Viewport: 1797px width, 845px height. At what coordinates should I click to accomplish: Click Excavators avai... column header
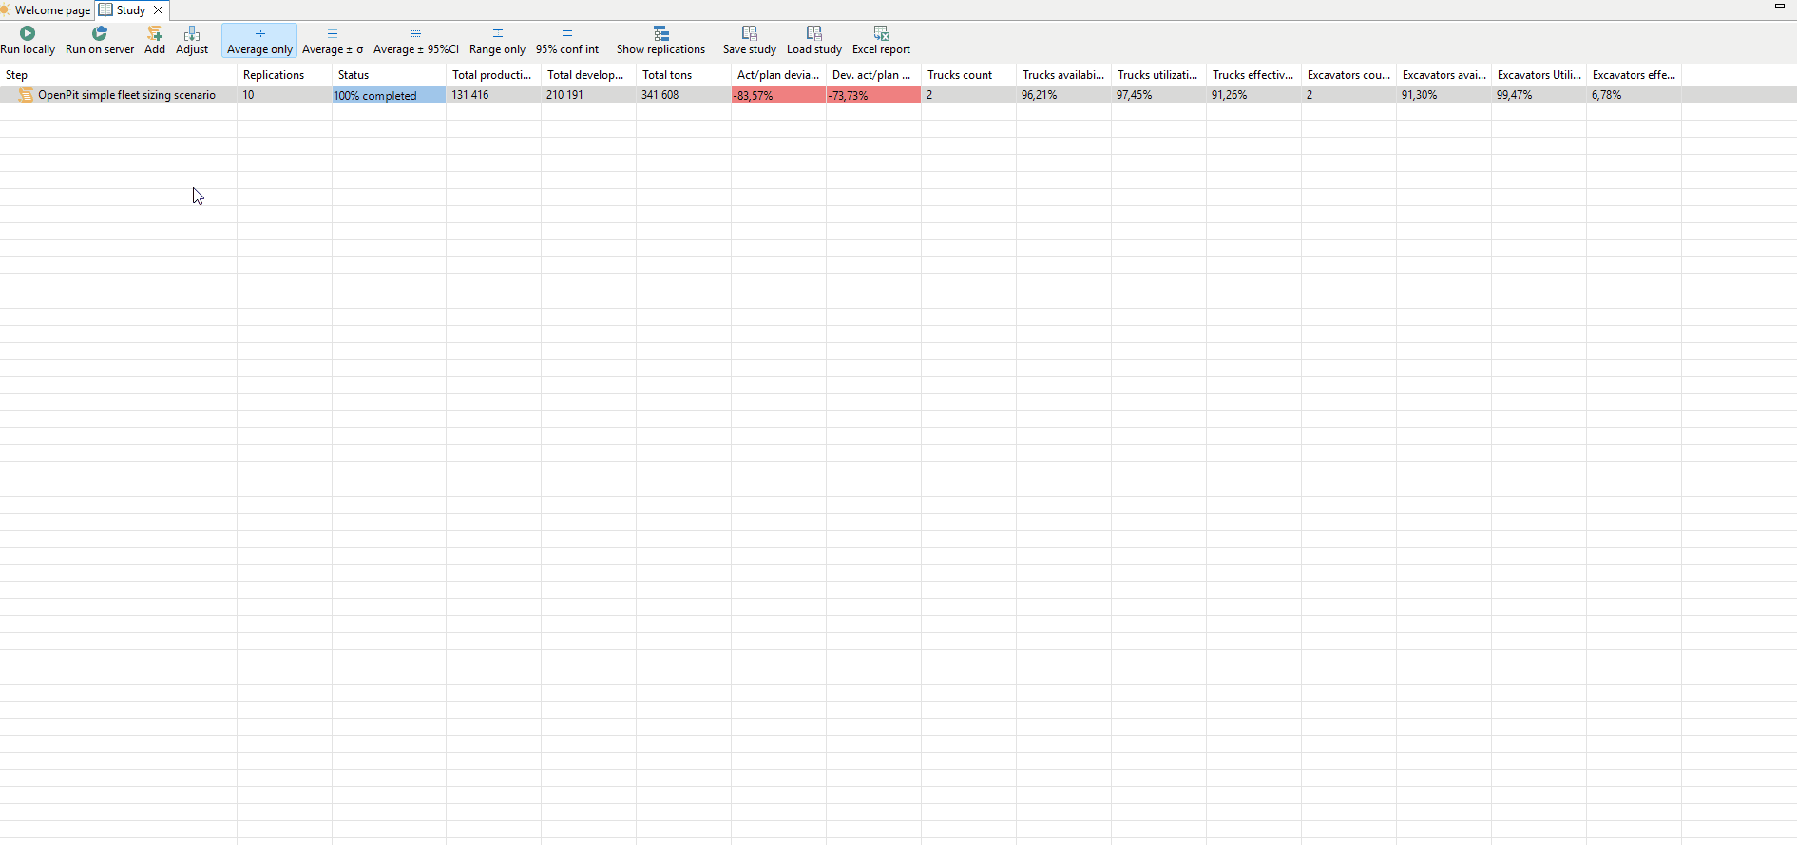tap(1443, 75)
